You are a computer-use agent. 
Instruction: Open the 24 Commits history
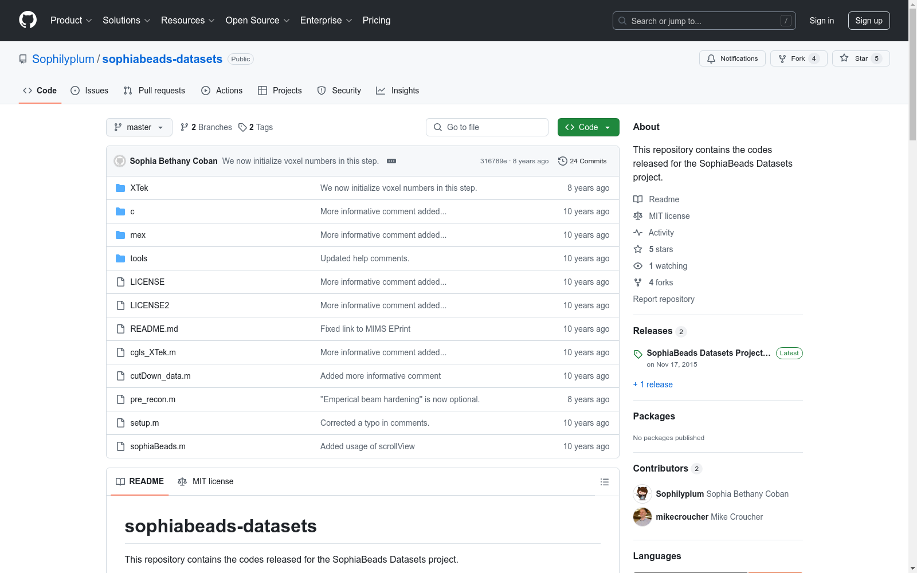point(582,161)
